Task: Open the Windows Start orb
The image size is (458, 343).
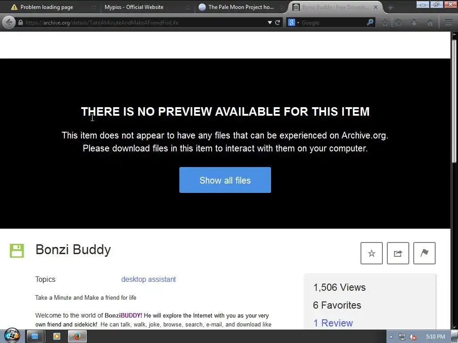Action: (x=12, y=336)
